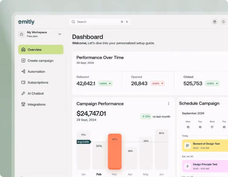Open the Design Principle Test event
This screenshot has width=228, height=177.
coord(205,166)
